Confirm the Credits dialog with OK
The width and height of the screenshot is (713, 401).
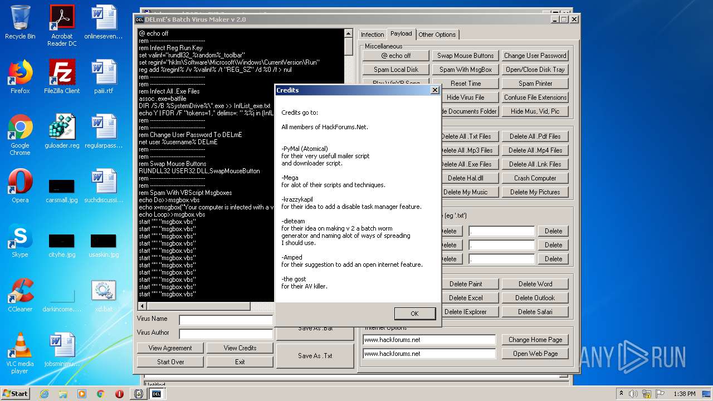414,314
